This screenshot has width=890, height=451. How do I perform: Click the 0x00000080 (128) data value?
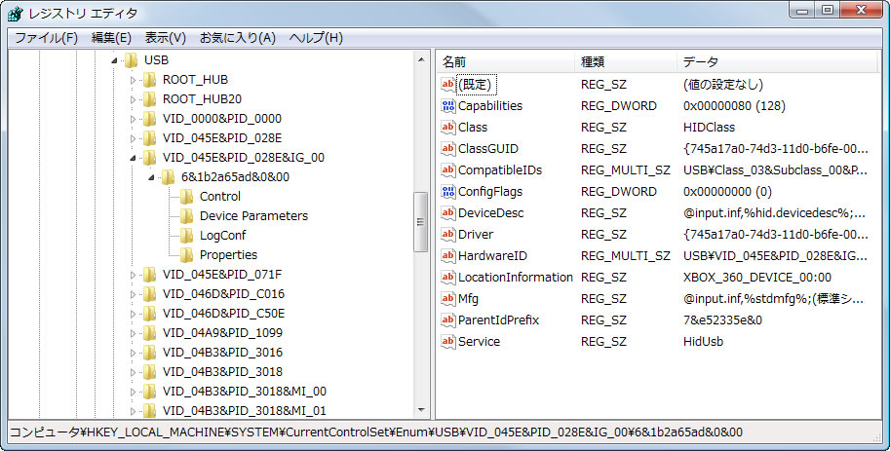coord(734,106)
